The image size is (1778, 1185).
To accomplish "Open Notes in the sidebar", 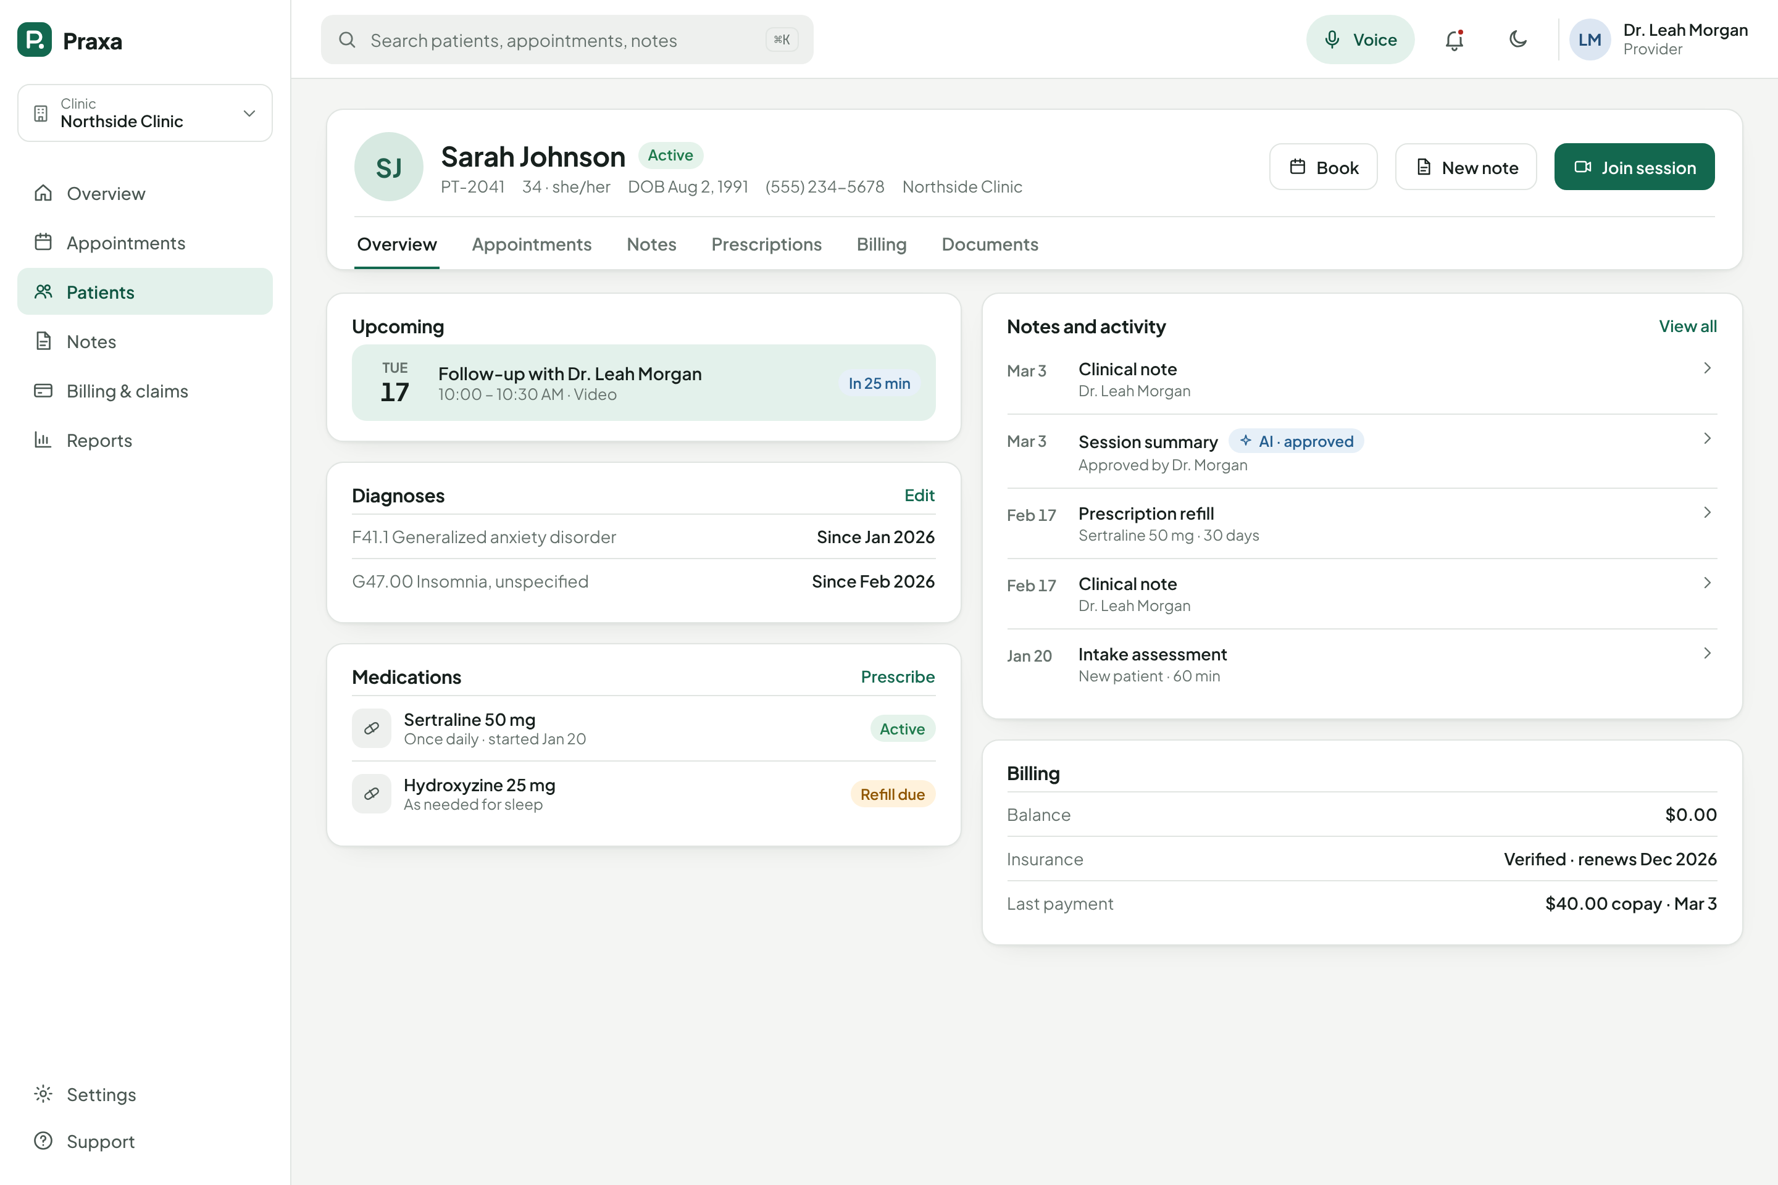I will [145, 341].
